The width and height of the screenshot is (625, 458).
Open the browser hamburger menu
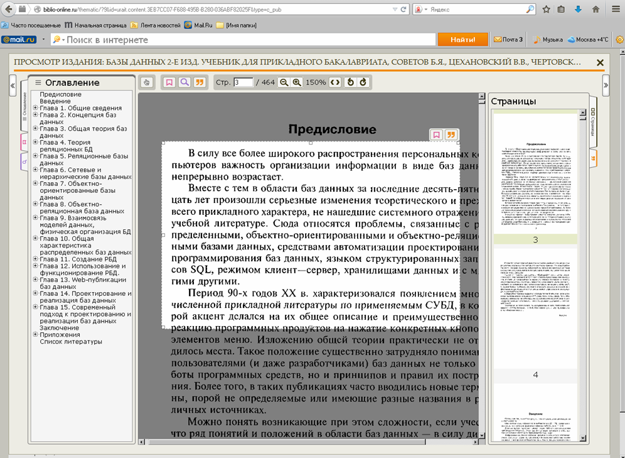(616, 9)
